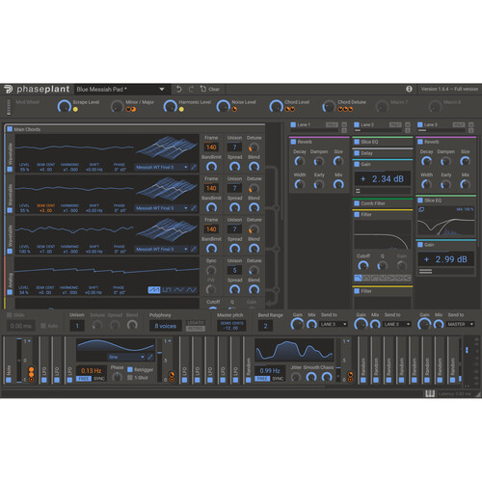Viewport: 482px width, 482px height.
Task: Open the info icon near version text
Action: click(409, 89)
